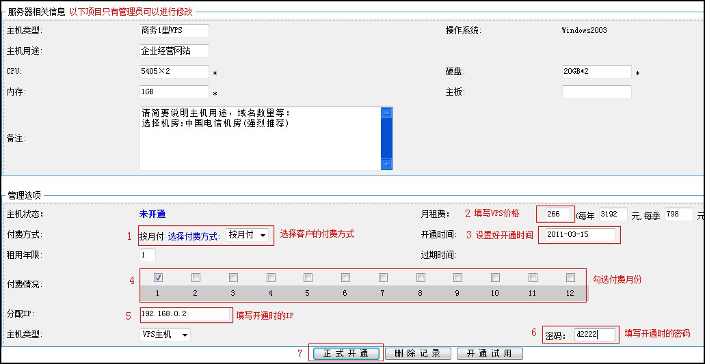
Task: Click the 正式开通 button
Action: click(x=345, y=354)
